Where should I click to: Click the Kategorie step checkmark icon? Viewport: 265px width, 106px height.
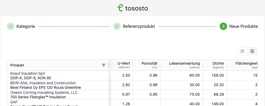click(x=11, y=26)
